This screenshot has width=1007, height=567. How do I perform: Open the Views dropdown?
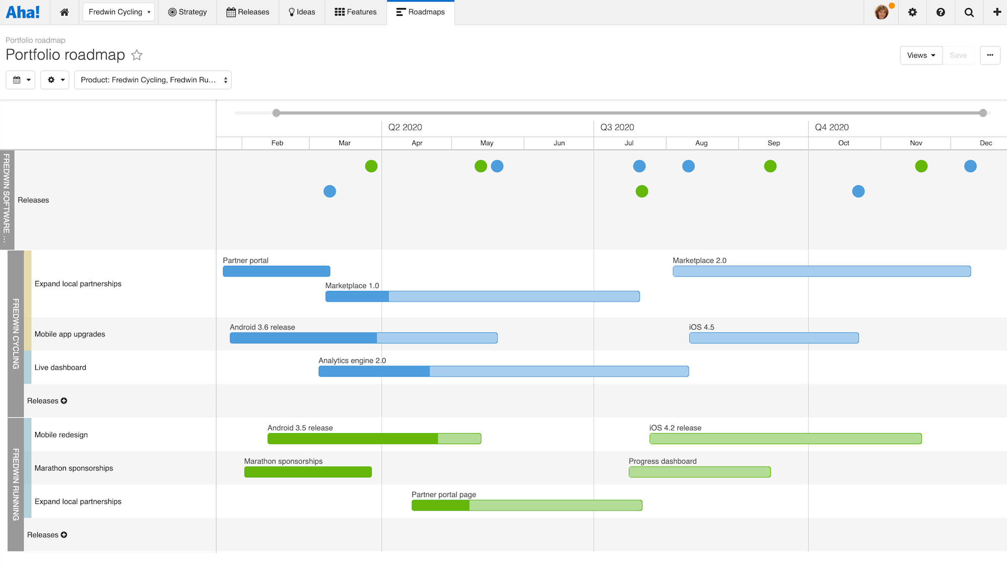(x=920, y=55)
